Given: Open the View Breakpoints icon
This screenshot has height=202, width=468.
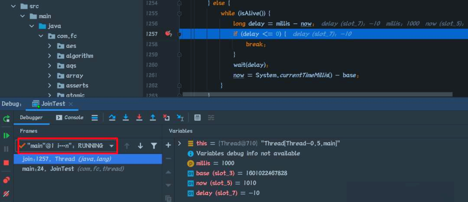Looking at the screenshot, I should click(6, 180).
